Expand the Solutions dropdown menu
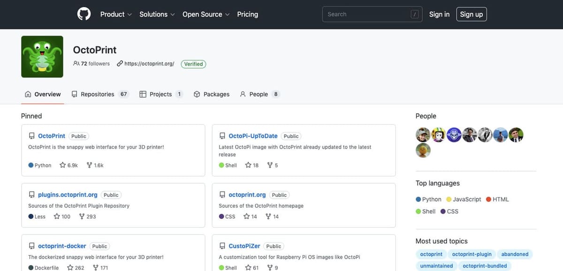 click(x=157, y=15)
